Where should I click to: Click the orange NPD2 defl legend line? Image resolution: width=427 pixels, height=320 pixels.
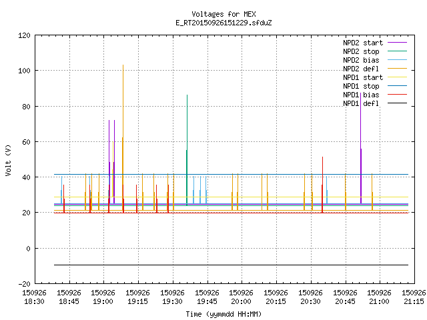[398, 69]
